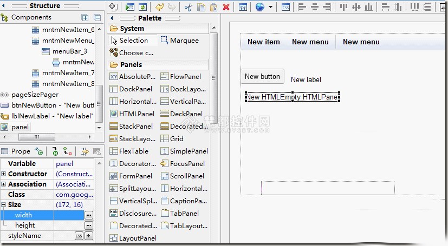Click the Expand All icon in Components

click(x=85, y=18)
